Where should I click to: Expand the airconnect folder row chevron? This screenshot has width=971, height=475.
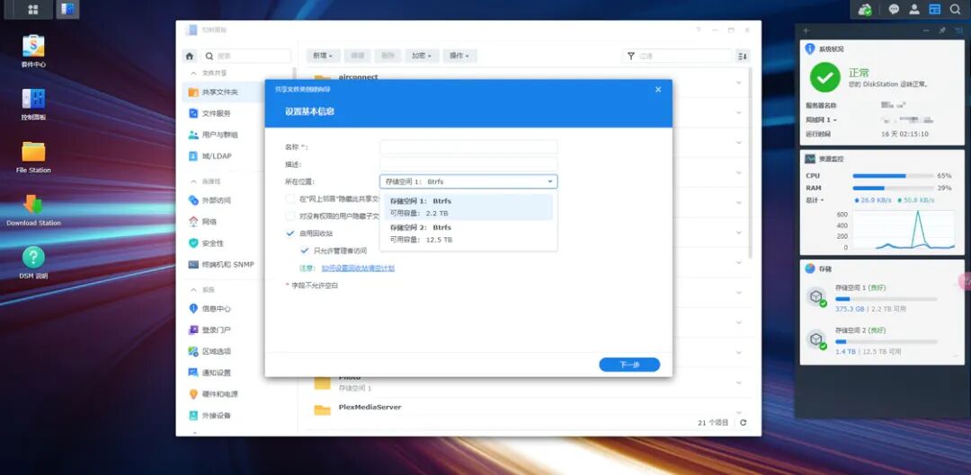739,82
